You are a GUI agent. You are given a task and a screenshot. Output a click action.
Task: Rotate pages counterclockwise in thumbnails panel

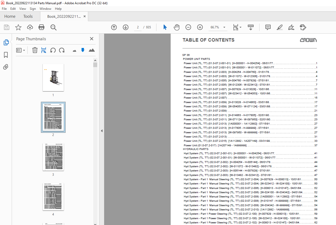[x=53, y=50]
